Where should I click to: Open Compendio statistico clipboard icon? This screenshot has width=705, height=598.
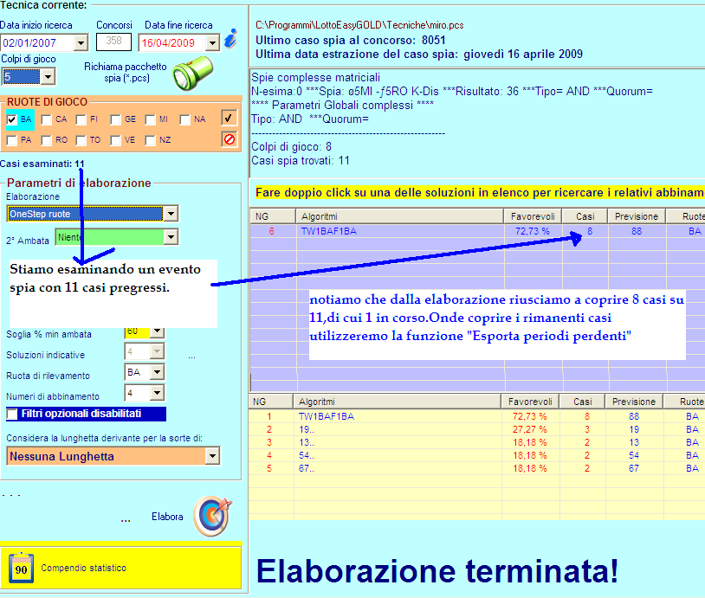(22, 568)
